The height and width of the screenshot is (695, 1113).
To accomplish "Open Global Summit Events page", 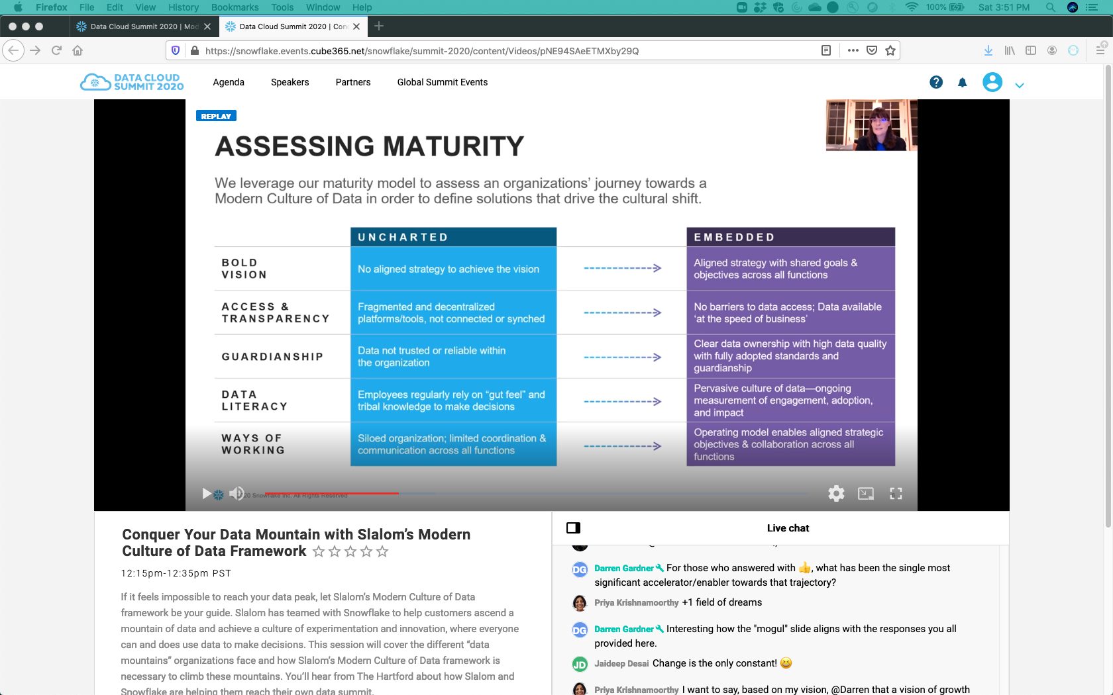I will click(443, 82).
